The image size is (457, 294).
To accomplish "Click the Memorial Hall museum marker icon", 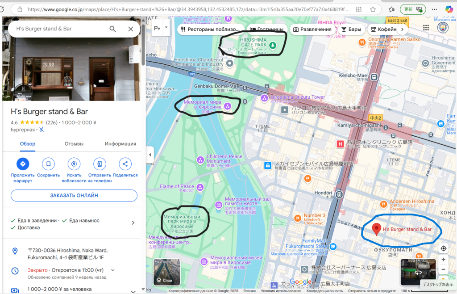I will (x=219, y=206).
